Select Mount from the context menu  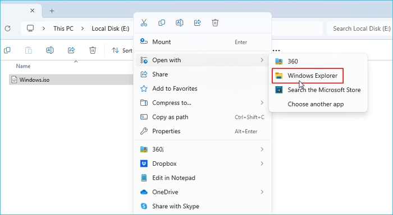203,42
